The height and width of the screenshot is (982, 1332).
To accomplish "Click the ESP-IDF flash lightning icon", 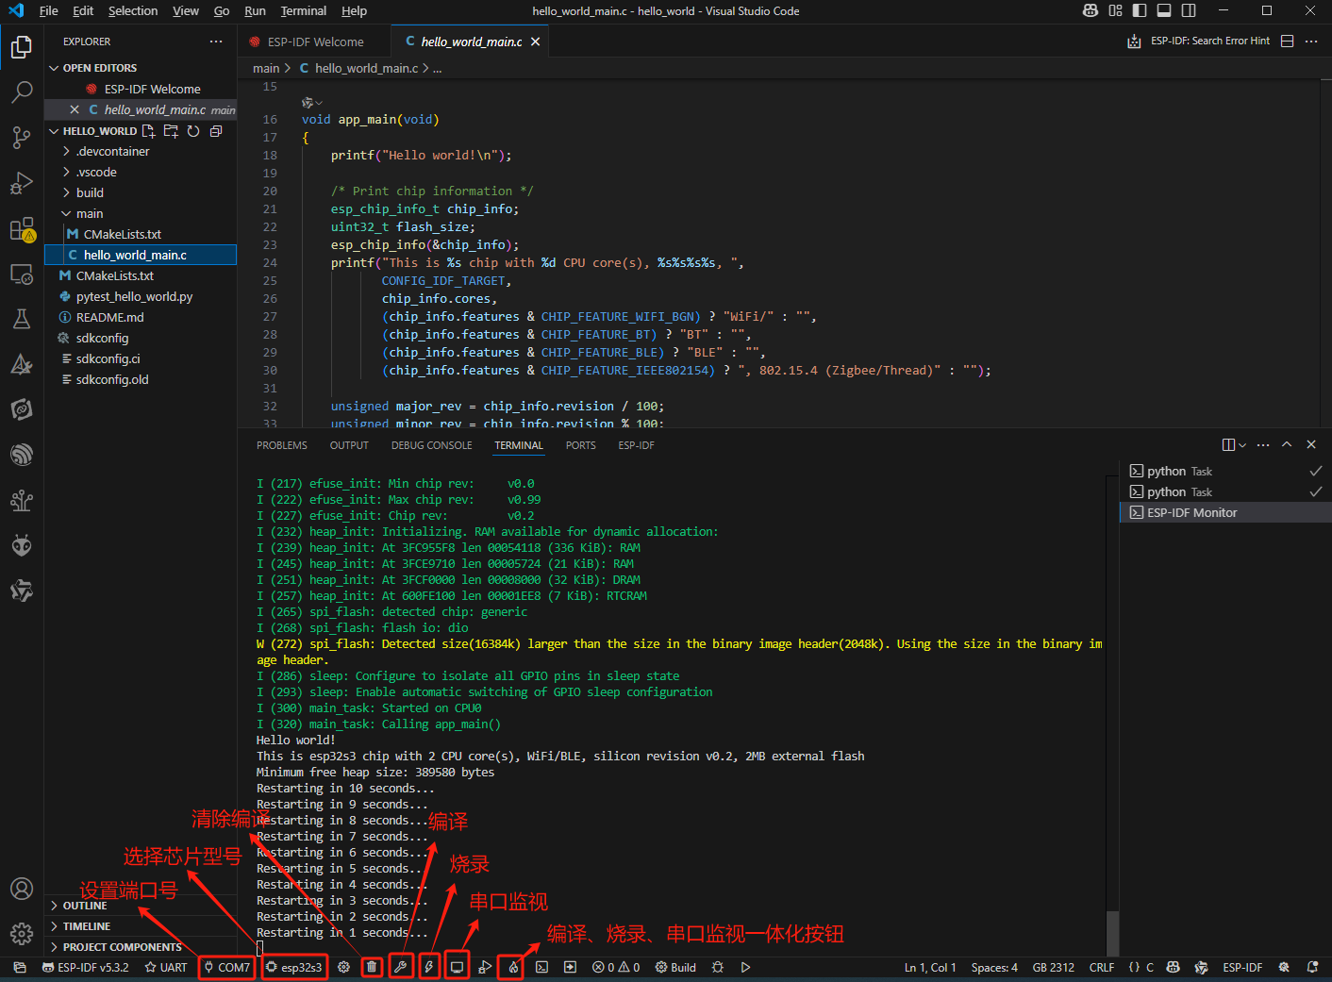I will tap(428, 967).
